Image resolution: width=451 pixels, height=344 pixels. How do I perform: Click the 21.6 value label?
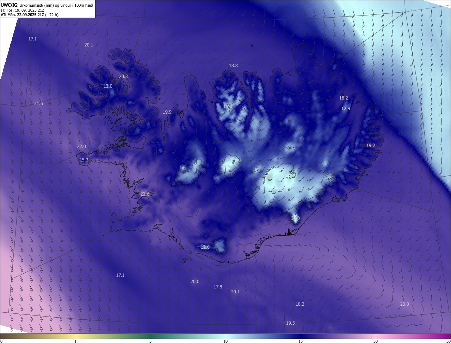coord(38,103)
